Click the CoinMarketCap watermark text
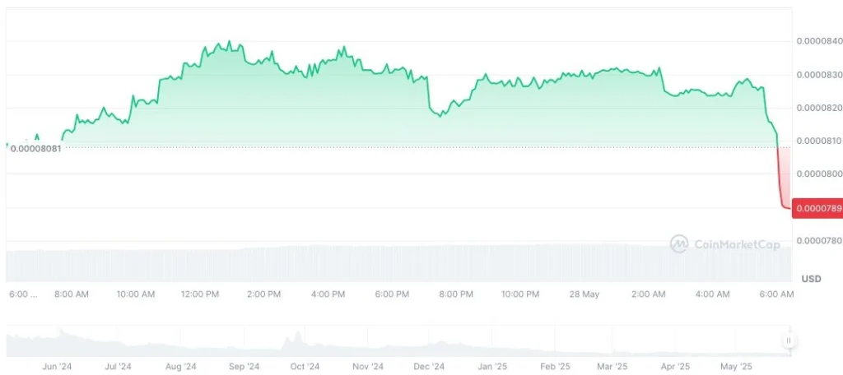Viewport: 843px width, 375px height. [x=727, y=243]
